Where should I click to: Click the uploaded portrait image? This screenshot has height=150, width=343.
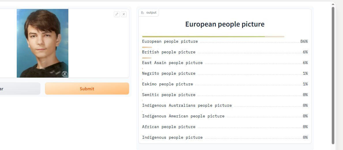tap(42, 43)
